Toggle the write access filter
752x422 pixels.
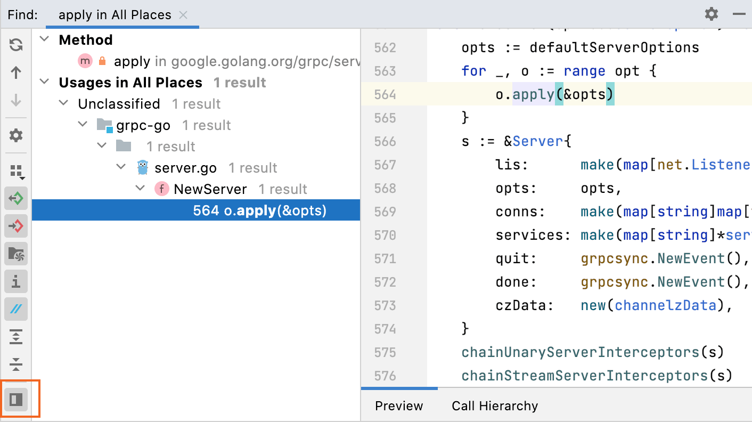[x=15, y=226]
